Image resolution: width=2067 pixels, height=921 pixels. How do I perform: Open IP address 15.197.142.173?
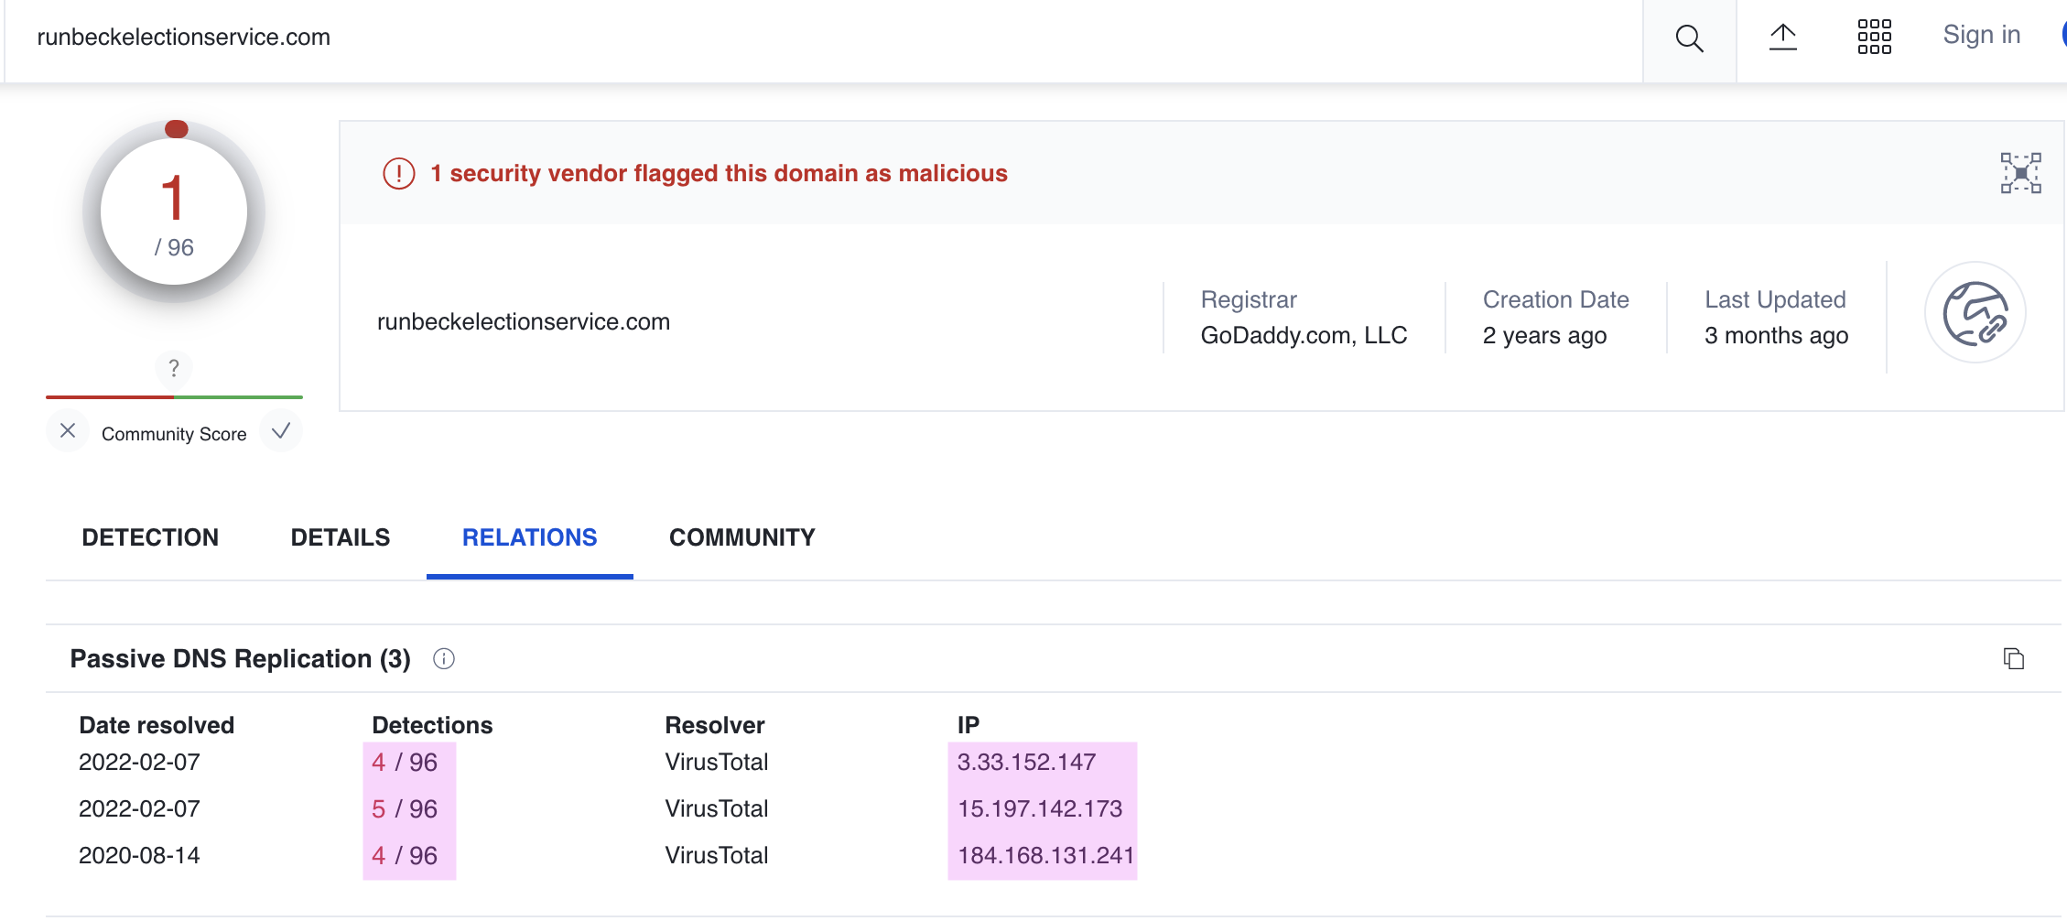[1040, 808]
